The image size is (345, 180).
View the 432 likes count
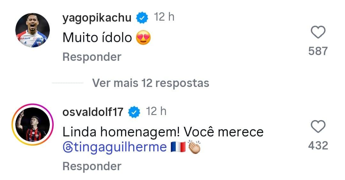[318, 146]
